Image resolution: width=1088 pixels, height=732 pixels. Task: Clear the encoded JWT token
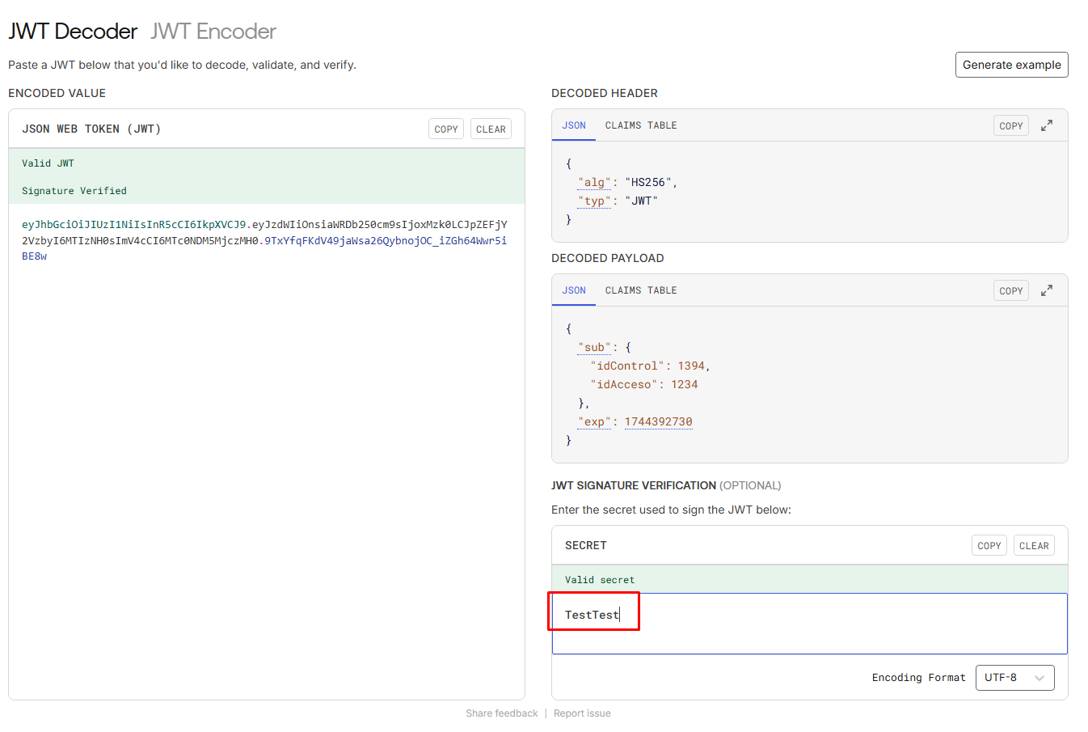491,129
